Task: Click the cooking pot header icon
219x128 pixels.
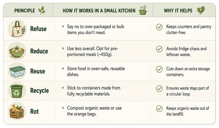Action: [143, 10]
